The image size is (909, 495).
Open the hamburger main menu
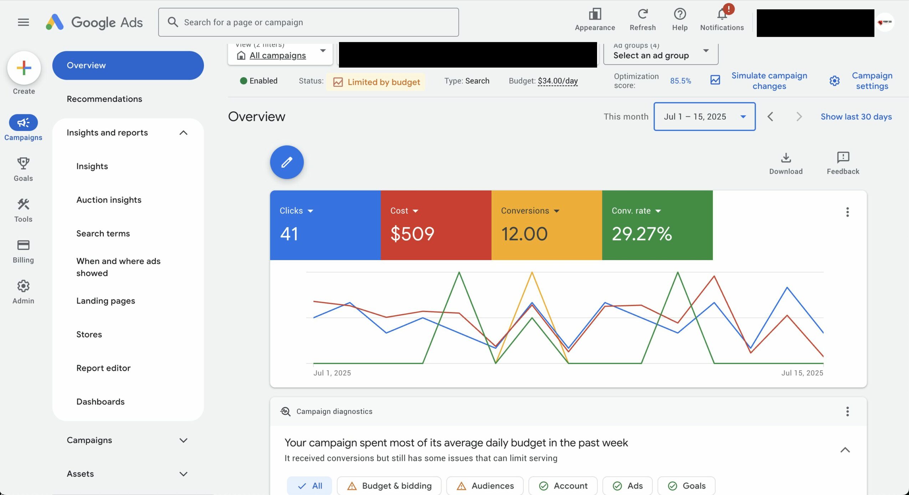pyautogui.click(x=24, y=22)
